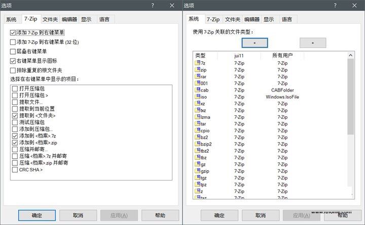Click the rar file type icon

pos(197,76)
